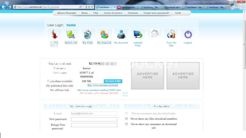Open My Files basket icon
Screen dimensions: 246x138
(x=88, y=34)
